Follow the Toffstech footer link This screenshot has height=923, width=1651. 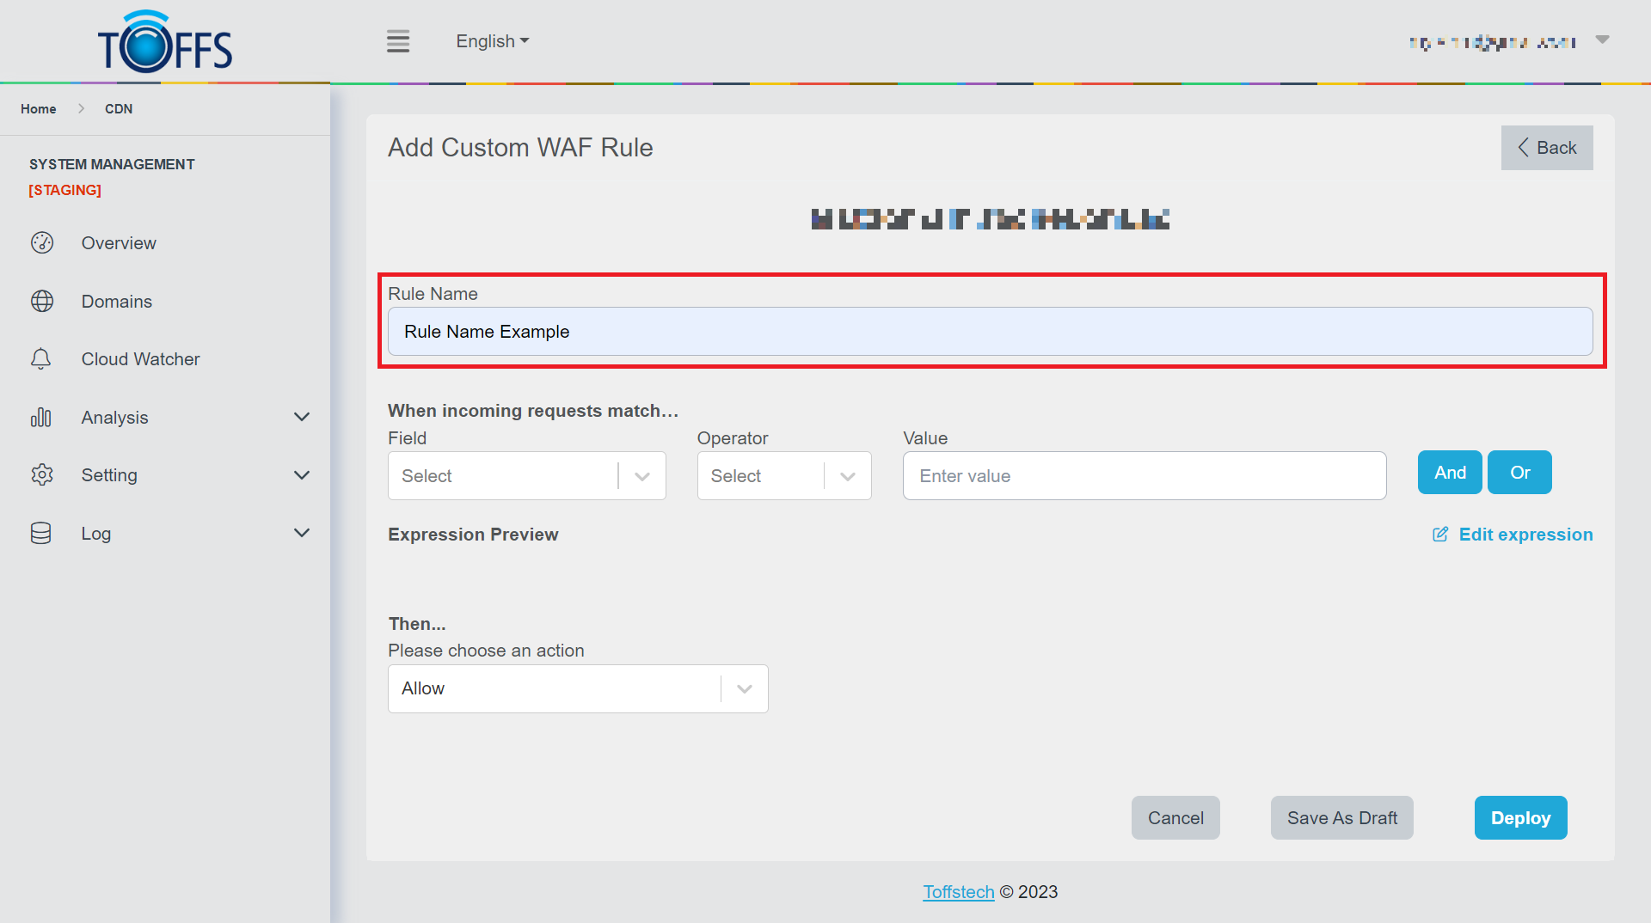(958, 892)
